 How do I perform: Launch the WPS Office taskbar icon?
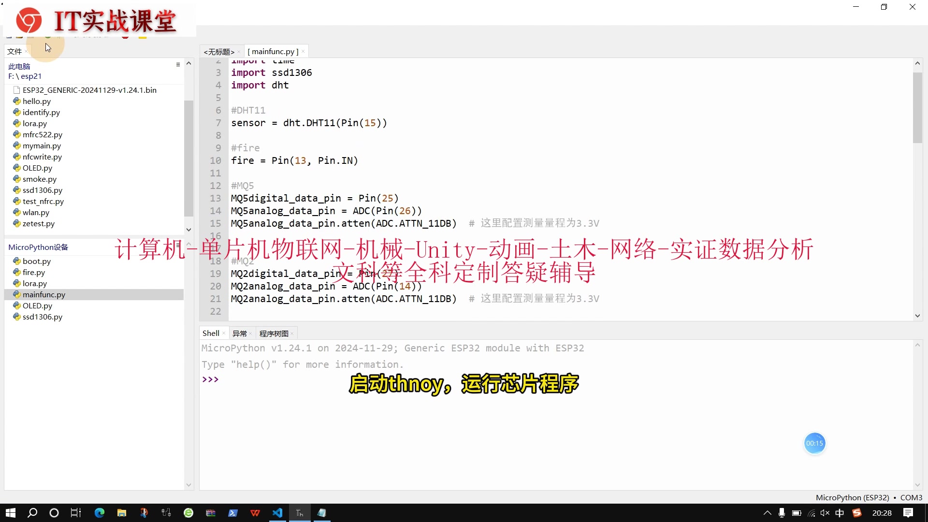[x=255, y=513]
